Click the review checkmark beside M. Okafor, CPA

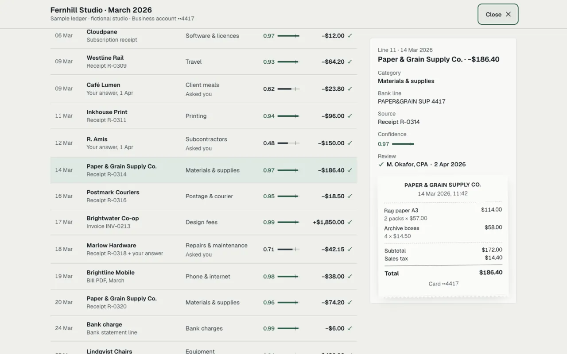pyautogui.click(x=381, y=164)
